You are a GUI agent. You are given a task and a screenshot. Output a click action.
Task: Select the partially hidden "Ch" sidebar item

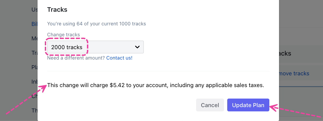coord(35,96)
